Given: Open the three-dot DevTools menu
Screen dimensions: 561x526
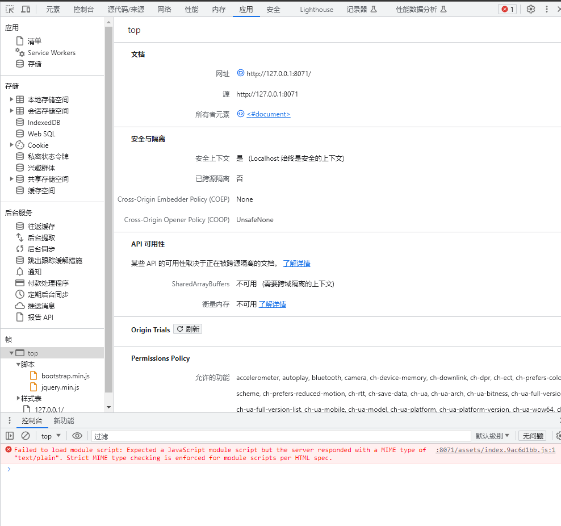Looking at the screenshot, I should tap(546, 9).
